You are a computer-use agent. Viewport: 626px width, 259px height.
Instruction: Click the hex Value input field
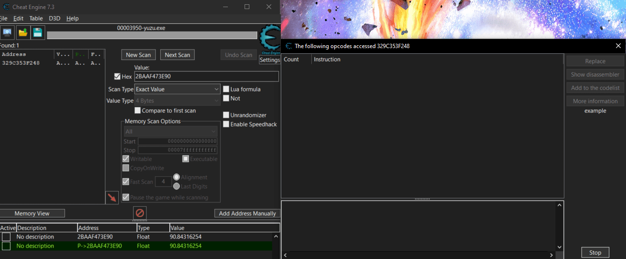206,77
